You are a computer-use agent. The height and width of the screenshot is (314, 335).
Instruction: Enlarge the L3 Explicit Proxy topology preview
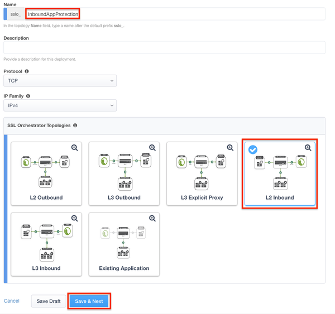click(x=230, y=148)
